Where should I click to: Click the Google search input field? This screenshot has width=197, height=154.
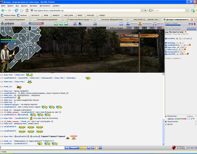[x=169, y=10]
